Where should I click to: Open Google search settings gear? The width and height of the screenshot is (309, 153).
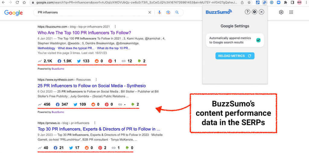[281, 12]
